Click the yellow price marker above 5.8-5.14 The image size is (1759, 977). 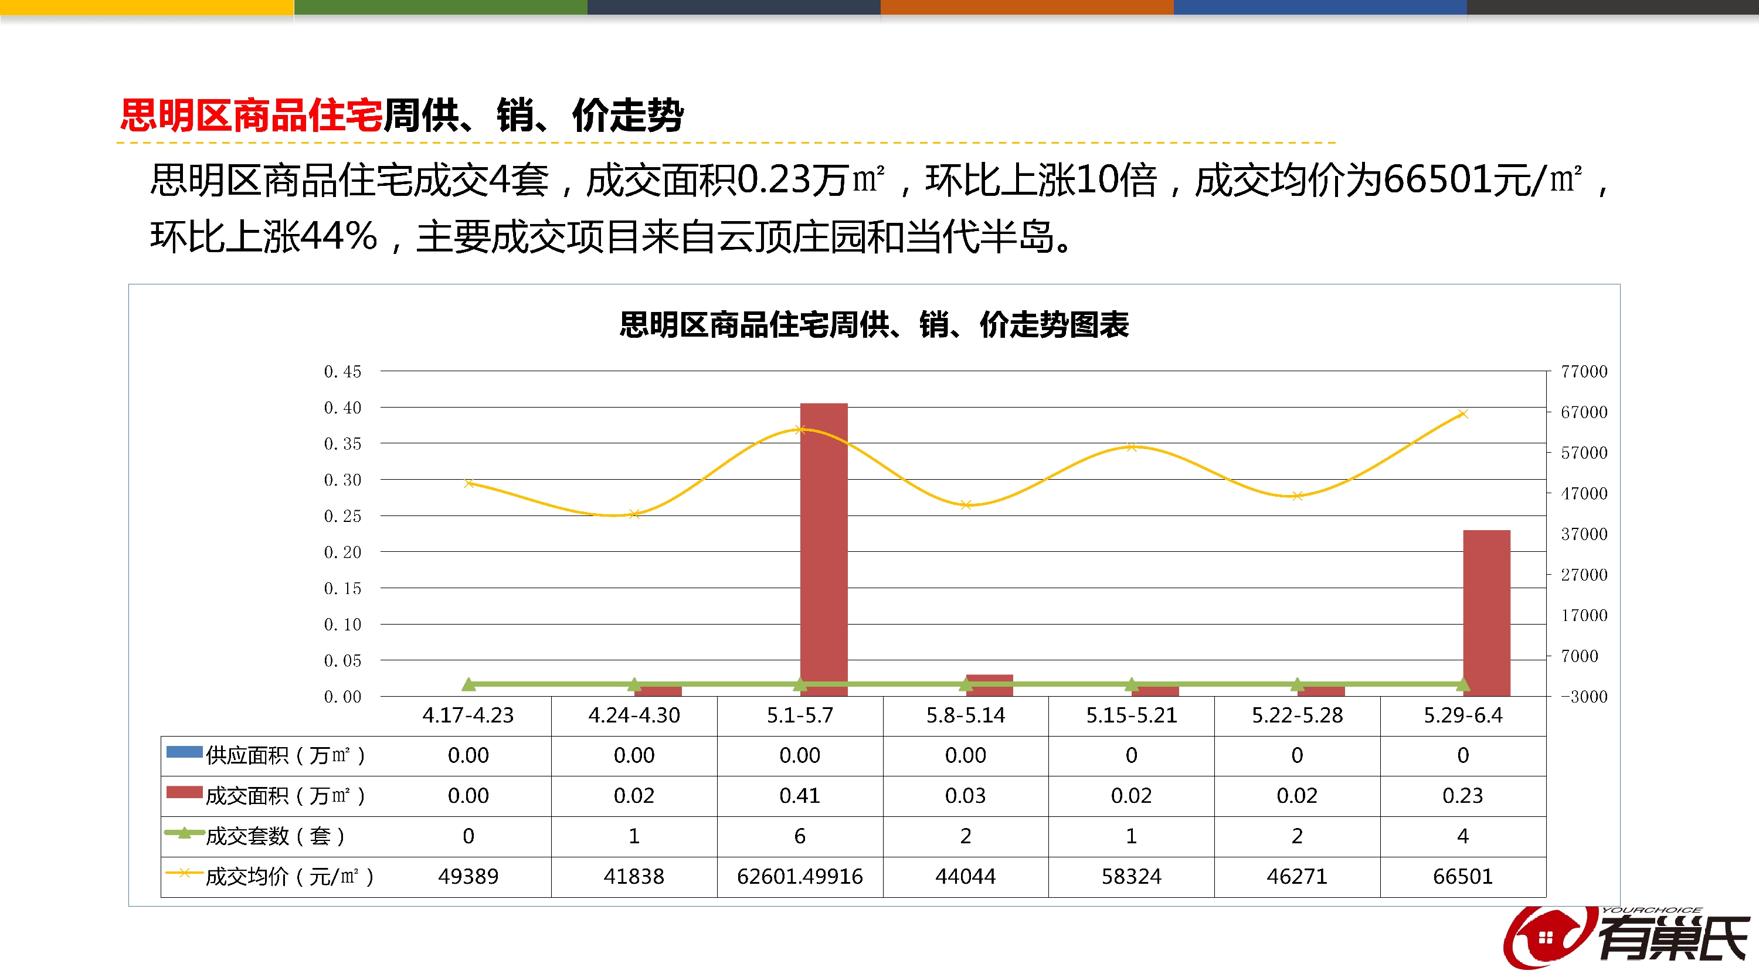[x=966, y=506]
